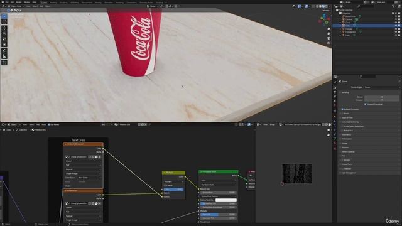Switch to the Modeling workspace tab
The width and height of the screenshot is (402, 226).
tap(53, 3)
